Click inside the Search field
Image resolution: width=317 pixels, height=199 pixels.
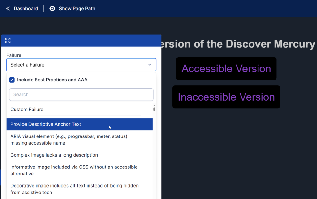[x=81, y=94]
